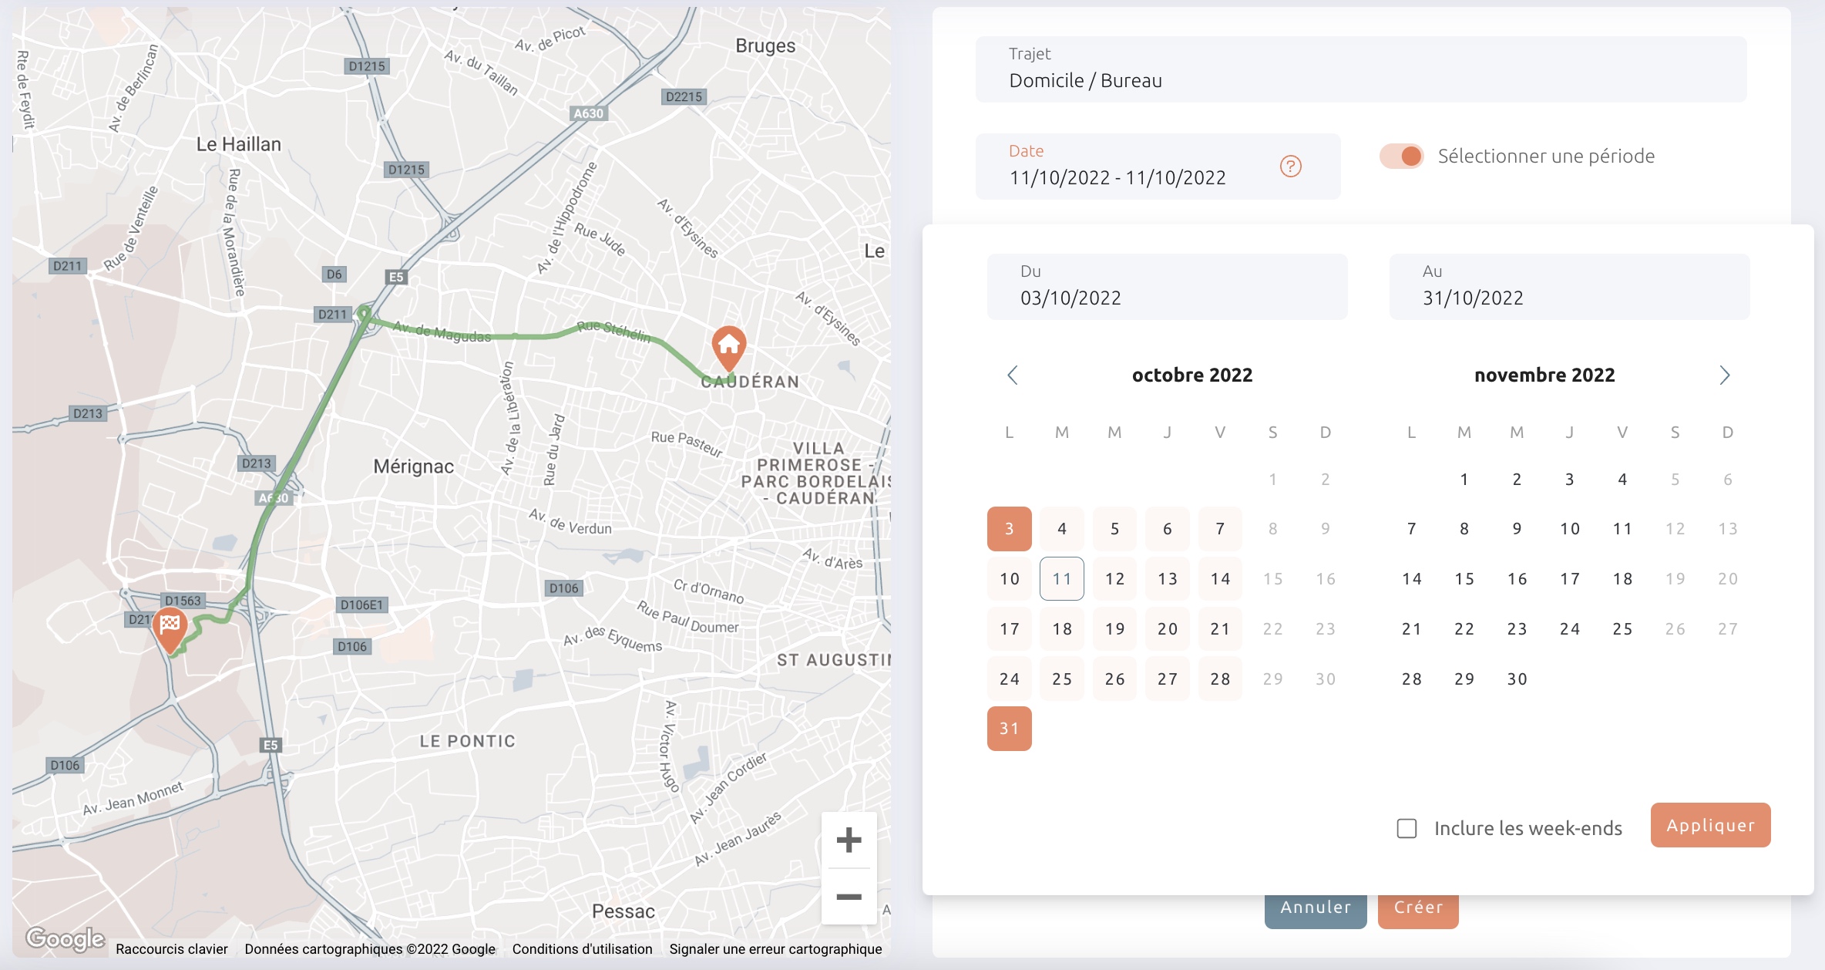Click the Av. de Verdun street label
The height and width of the screenshot is (970, 1825).
coord(570,523)
